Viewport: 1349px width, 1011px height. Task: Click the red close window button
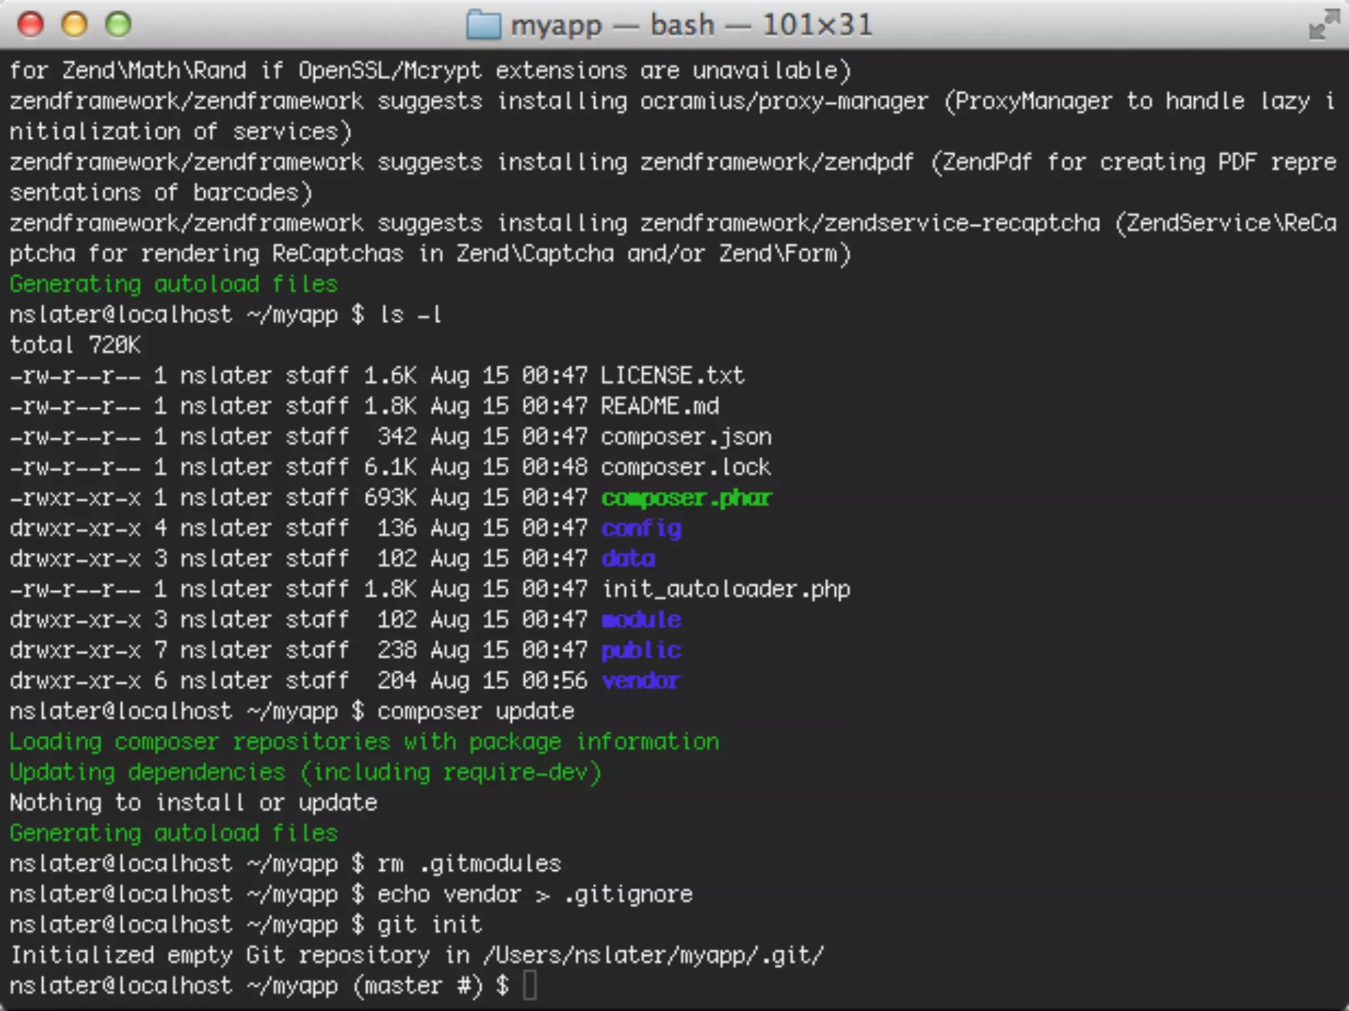tap(30, 24)
